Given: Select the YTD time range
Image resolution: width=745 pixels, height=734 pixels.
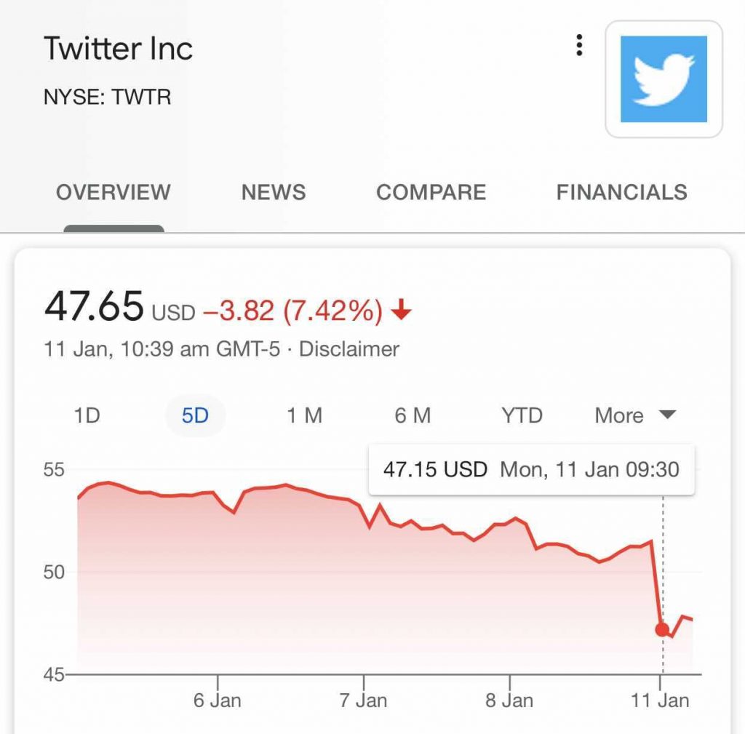Looking at the screenshot, I should (520, 415).
